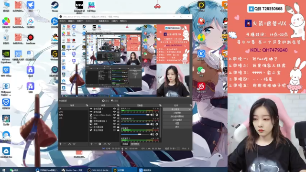Image resolution: width=306 pixels, height=172 pixels.
Task: Toggle lock on 幸运大转盘 source
Action: click(x=118, y=130)
